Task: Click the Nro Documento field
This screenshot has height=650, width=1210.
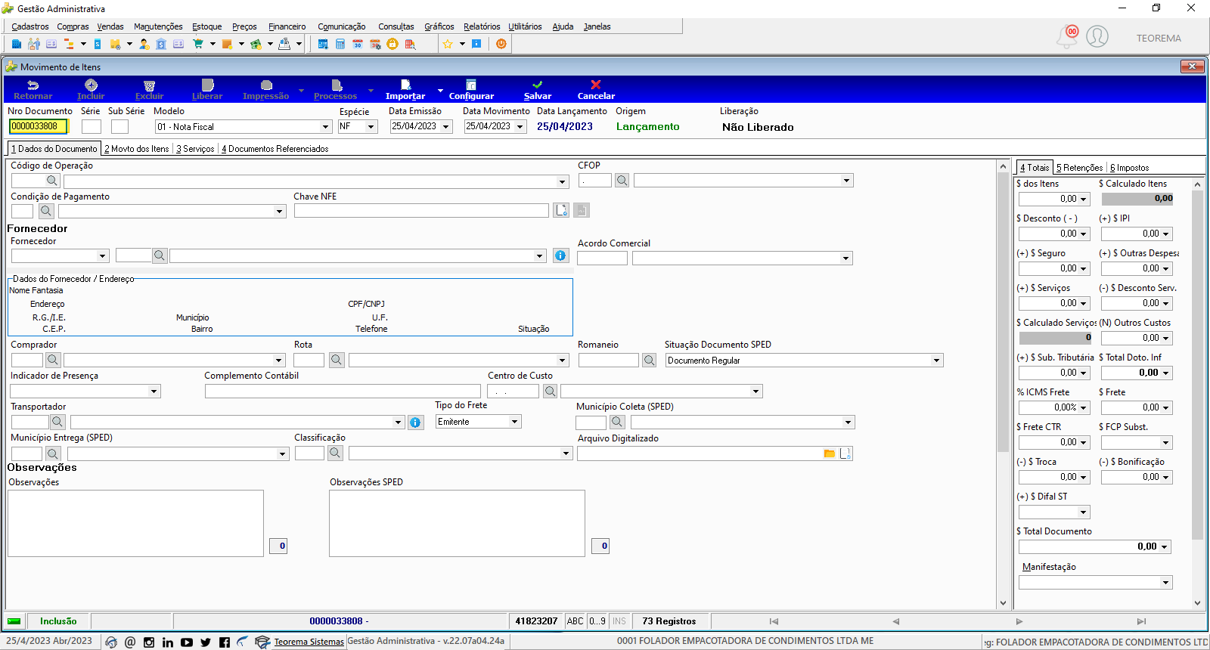Action: (x=39, y=126)
